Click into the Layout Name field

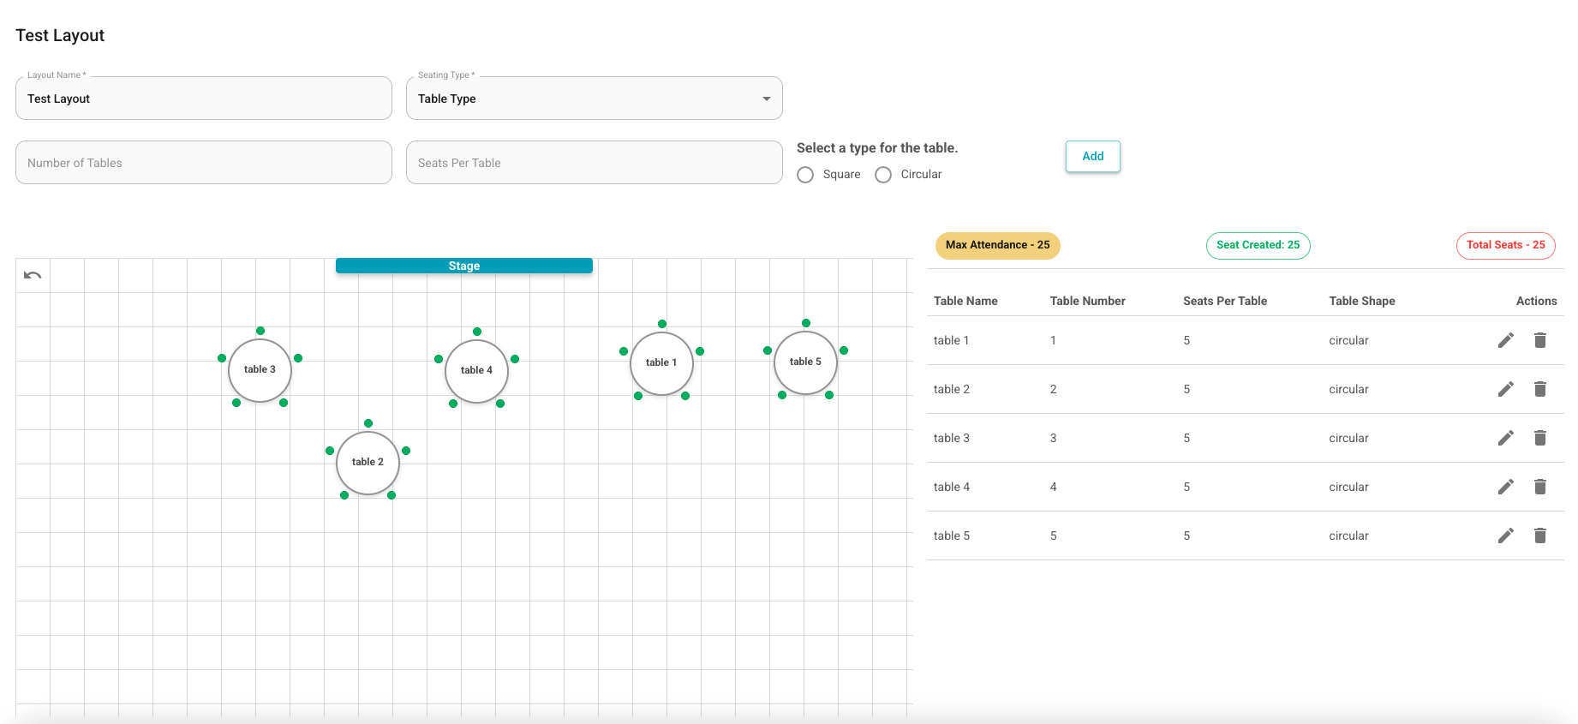point(204,99)
